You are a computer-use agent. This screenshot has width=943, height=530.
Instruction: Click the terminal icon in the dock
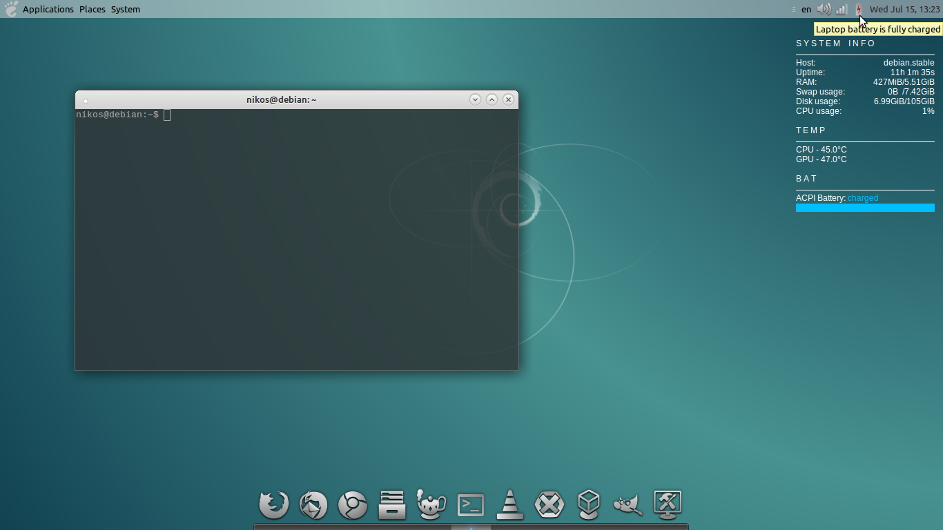coord(471,504)
